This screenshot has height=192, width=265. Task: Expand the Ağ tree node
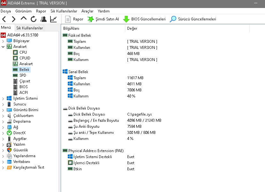(3, 127)
